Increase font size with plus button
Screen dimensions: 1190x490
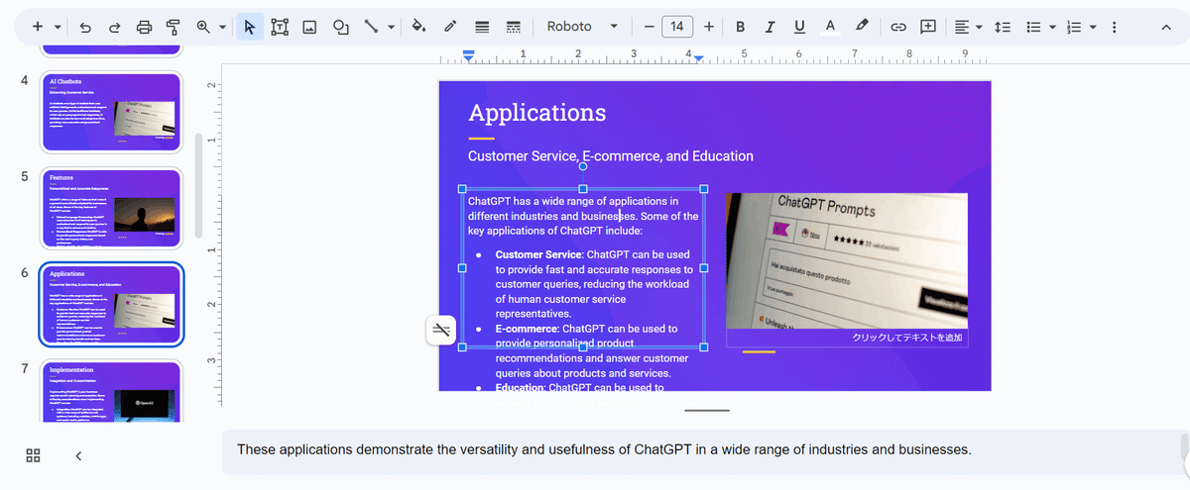pos(708,27)
